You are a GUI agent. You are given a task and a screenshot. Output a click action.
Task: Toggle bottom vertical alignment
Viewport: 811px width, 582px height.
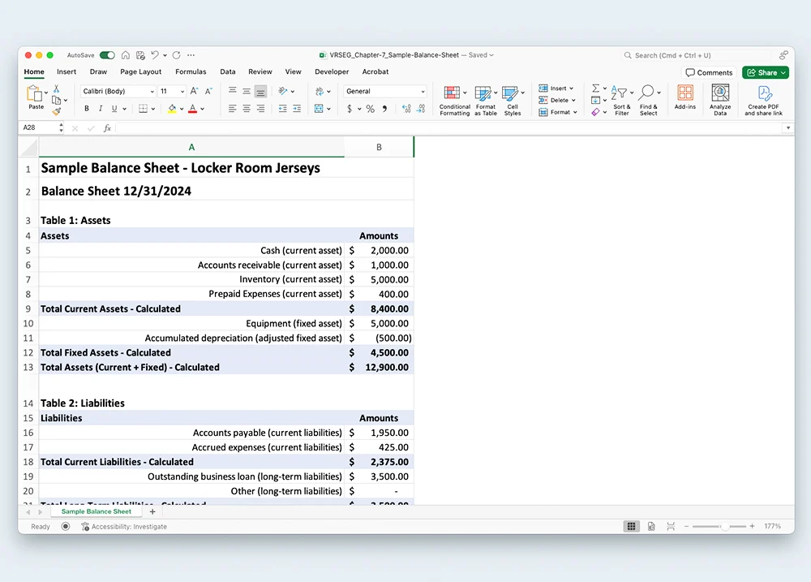coord(260,92)
